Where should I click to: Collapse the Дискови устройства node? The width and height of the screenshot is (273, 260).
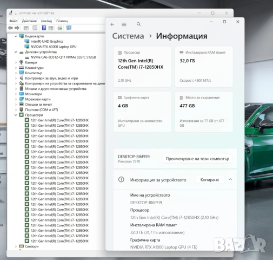(x=16, y=52)
